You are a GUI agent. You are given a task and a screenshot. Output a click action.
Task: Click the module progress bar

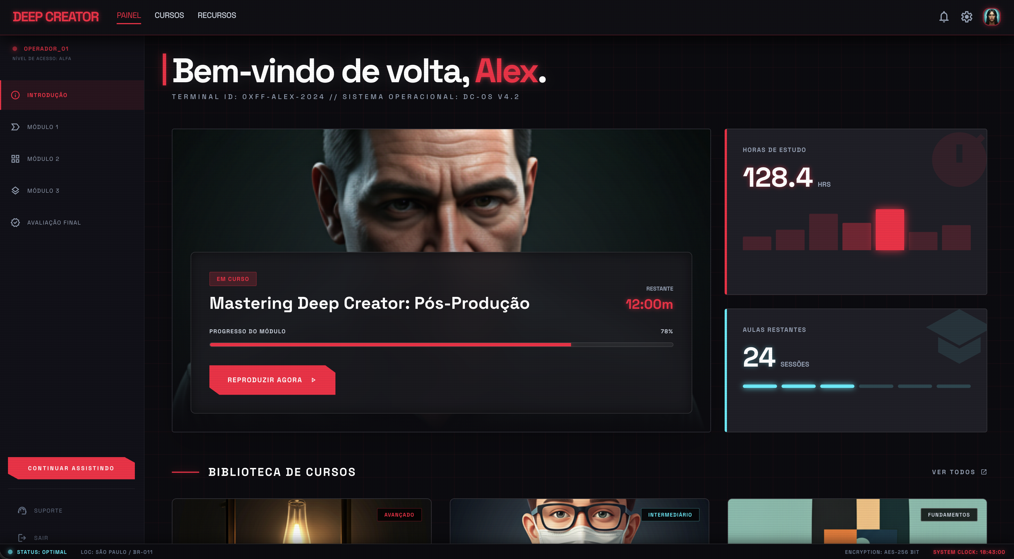pyautogui.click(x=441, y=344)
